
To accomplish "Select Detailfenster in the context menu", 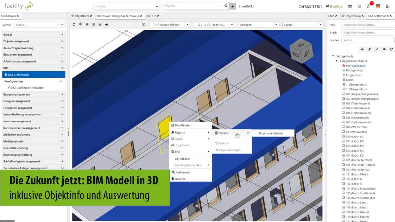I will click(190, 125).
